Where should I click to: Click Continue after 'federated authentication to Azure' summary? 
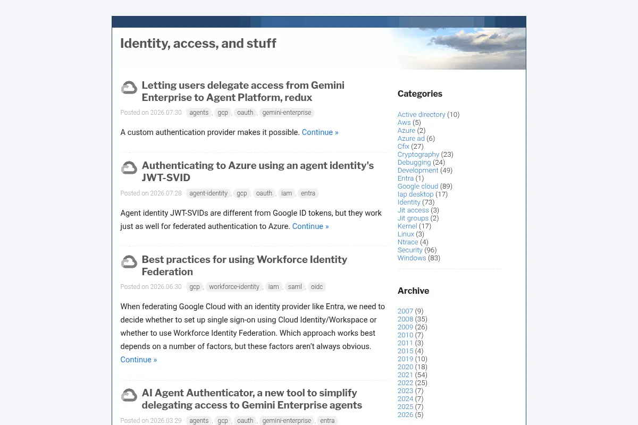310,226
